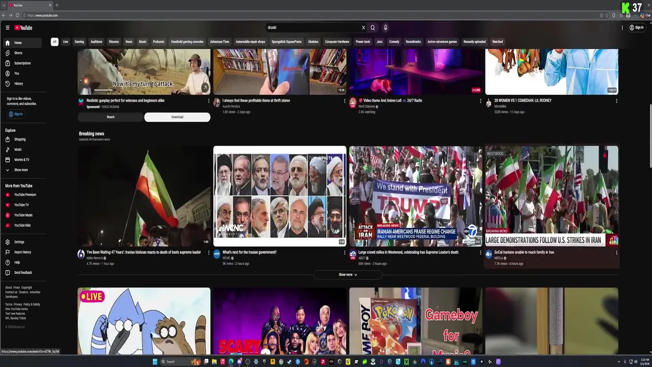Select the Jazz filter chip

pyautogui.click(x=379, y=42)
